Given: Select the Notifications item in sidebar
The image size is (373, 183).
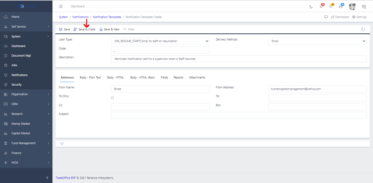Looking at the screenshot, I should click(19, 75).
